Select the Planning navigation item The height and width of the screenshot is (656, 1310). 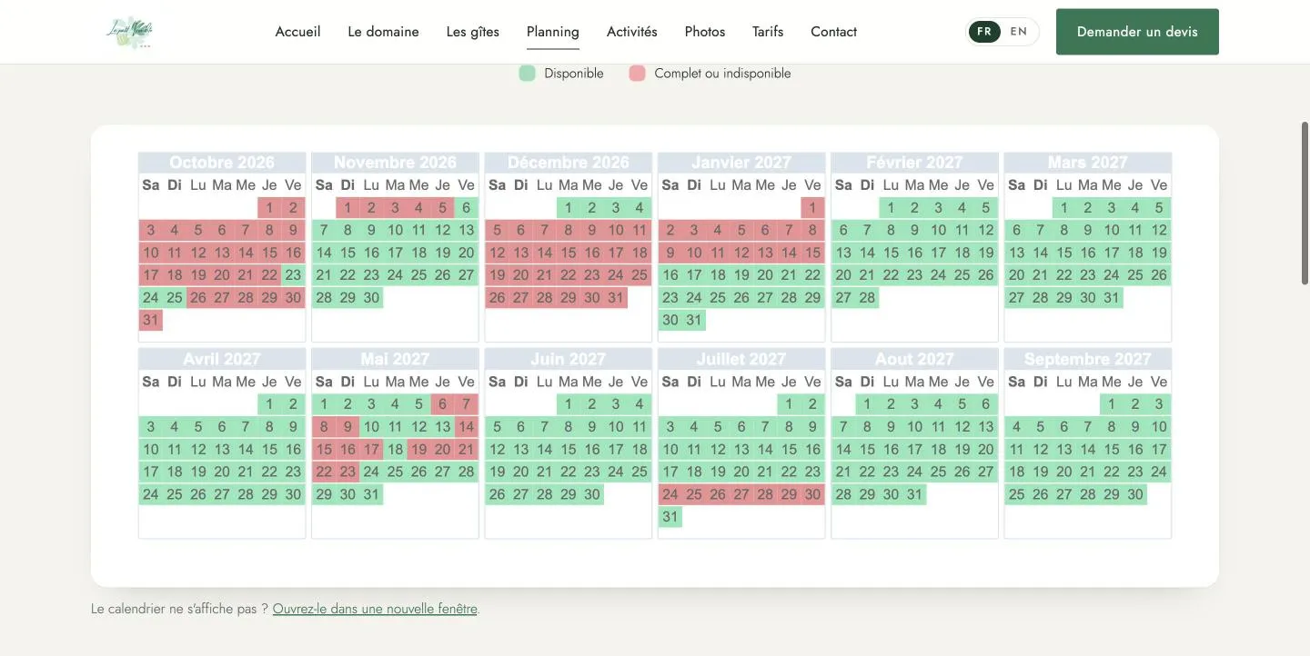coord(552,32)
